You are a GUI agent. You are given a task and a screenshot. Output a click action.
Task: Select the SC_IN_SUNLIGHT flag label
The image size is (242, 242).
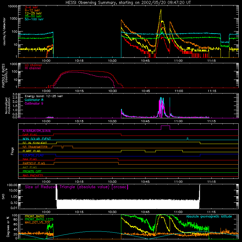click(35, 143)
